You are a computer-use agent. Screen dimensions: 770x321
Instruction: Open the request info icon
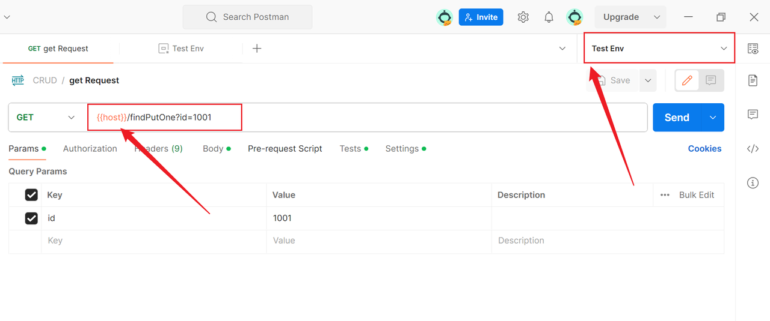tap(753, 183)
